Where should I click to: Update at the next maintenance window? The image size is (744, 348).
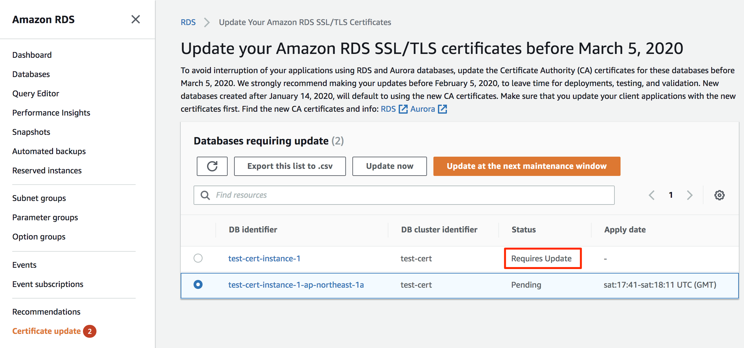[x=526, y=166]
